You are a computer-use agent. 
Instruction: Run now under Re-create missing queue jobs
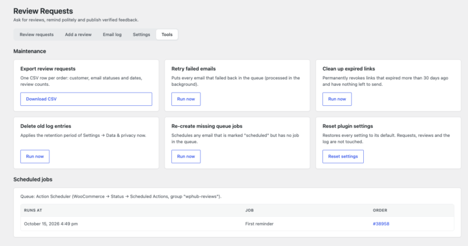(x=186, y=156)
